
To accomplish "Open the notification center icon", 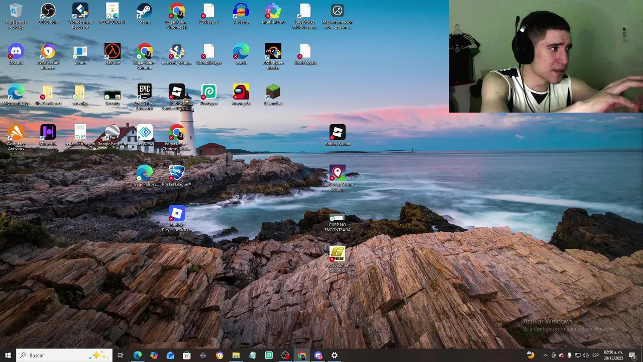I will pos(632,355).
